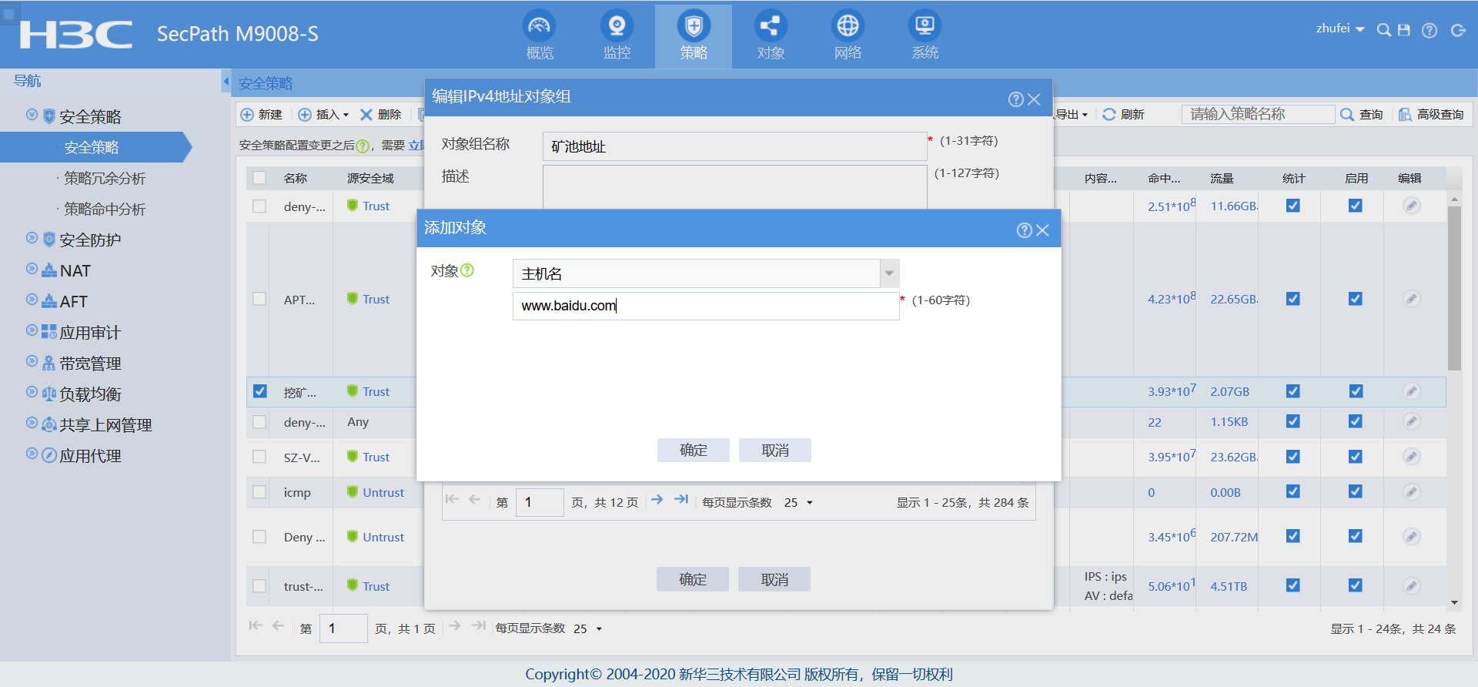Click the edit pencil for icmp row
The width and height of the screenshot is (1478, 687).
coord(1411,491)
